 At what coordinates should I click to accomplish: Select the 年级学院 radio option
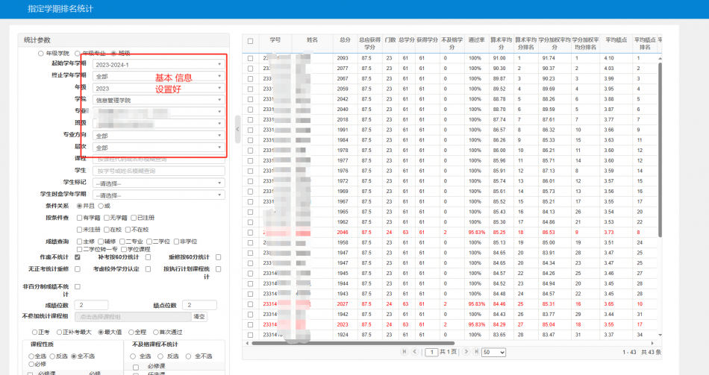[41, 53]
